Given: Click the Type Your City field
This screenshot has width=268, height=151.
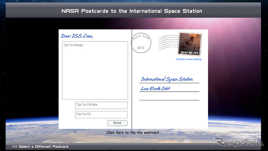Looking at the screenshot, I should (101, 115).
